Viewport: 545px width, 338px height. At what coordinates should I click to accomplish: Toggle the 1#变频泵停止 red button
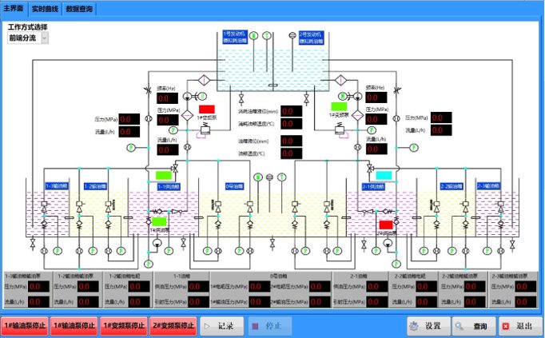[x=124, y=326]
